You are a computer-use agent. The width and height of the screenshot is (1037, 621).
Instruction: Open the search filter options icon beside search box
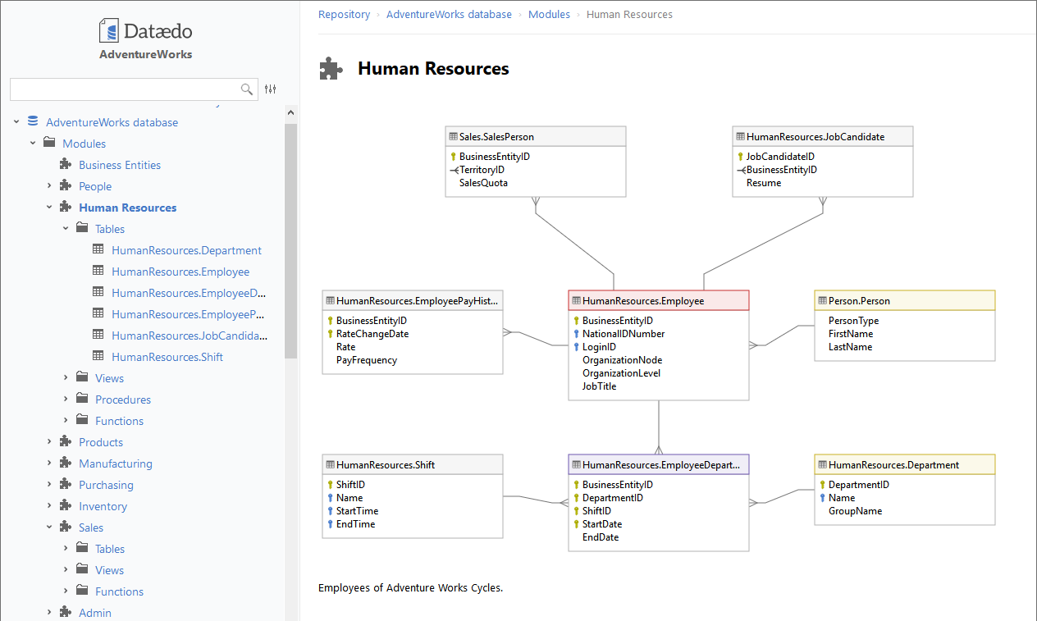coord(271,89)
